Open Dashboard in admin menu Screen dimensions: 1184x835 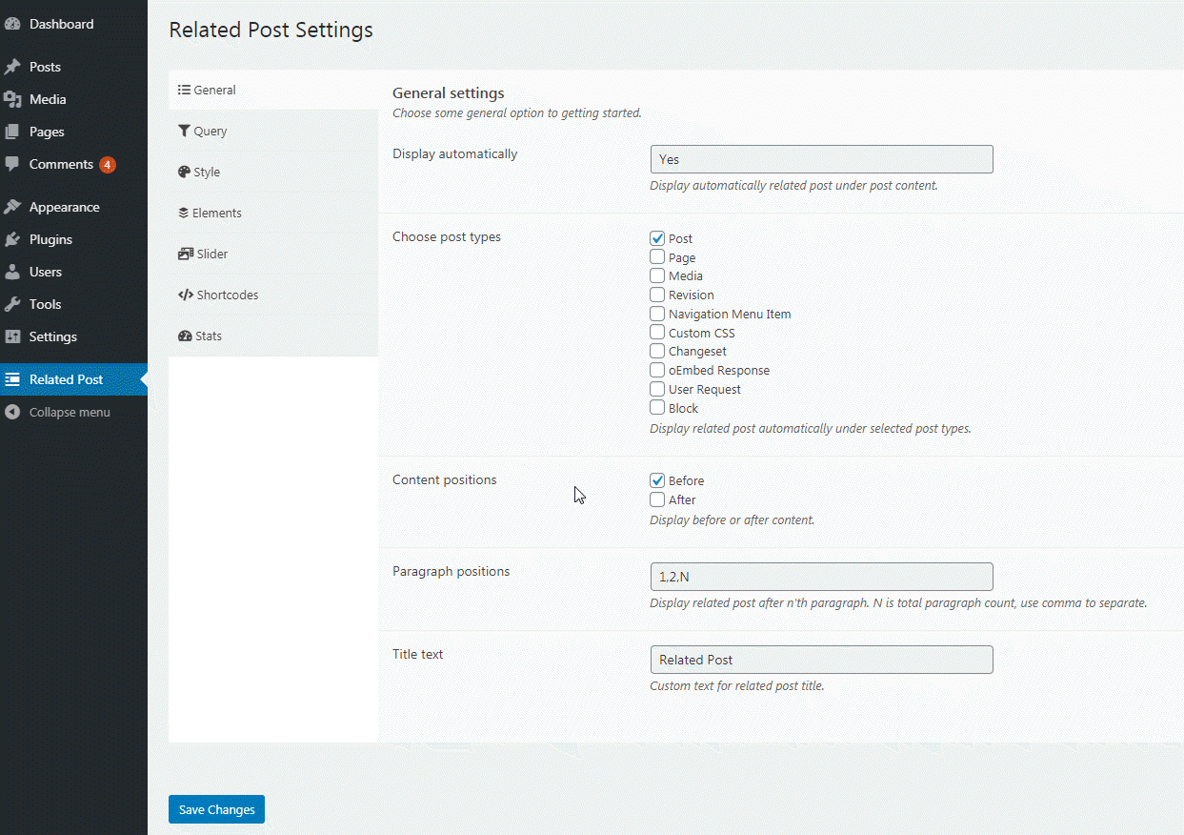tap(73, 24)
